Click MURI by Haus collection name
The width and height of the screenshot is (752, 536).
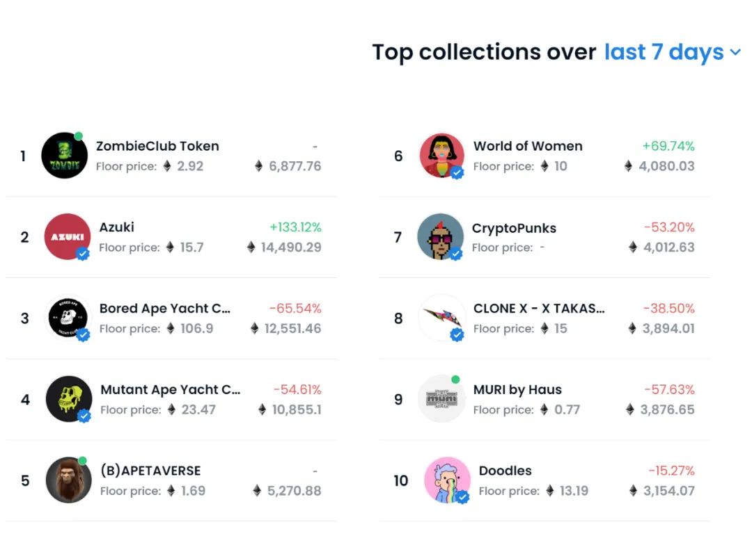[x=517, y=390]
